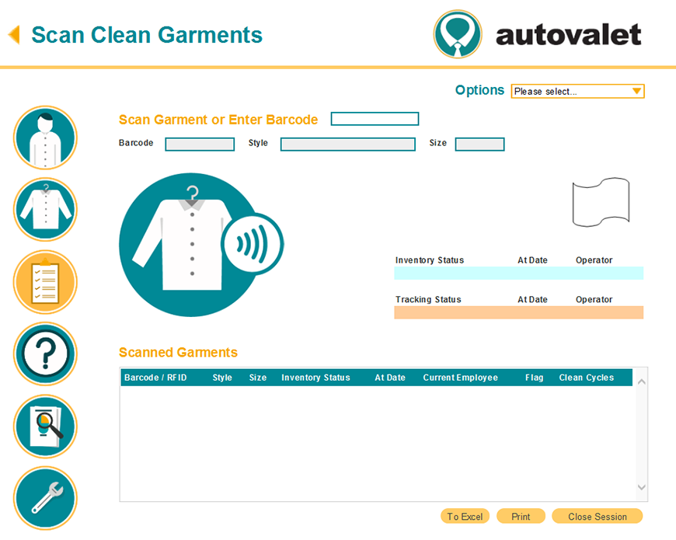Click the yellow back arrow
The height and width of the screenshot is (540, 676).
click(x=13, y=35)
